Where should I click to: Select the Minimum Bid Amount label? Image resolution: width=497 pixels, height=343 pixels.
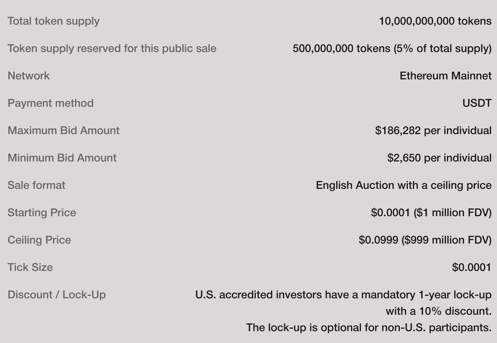pos(62,158)
